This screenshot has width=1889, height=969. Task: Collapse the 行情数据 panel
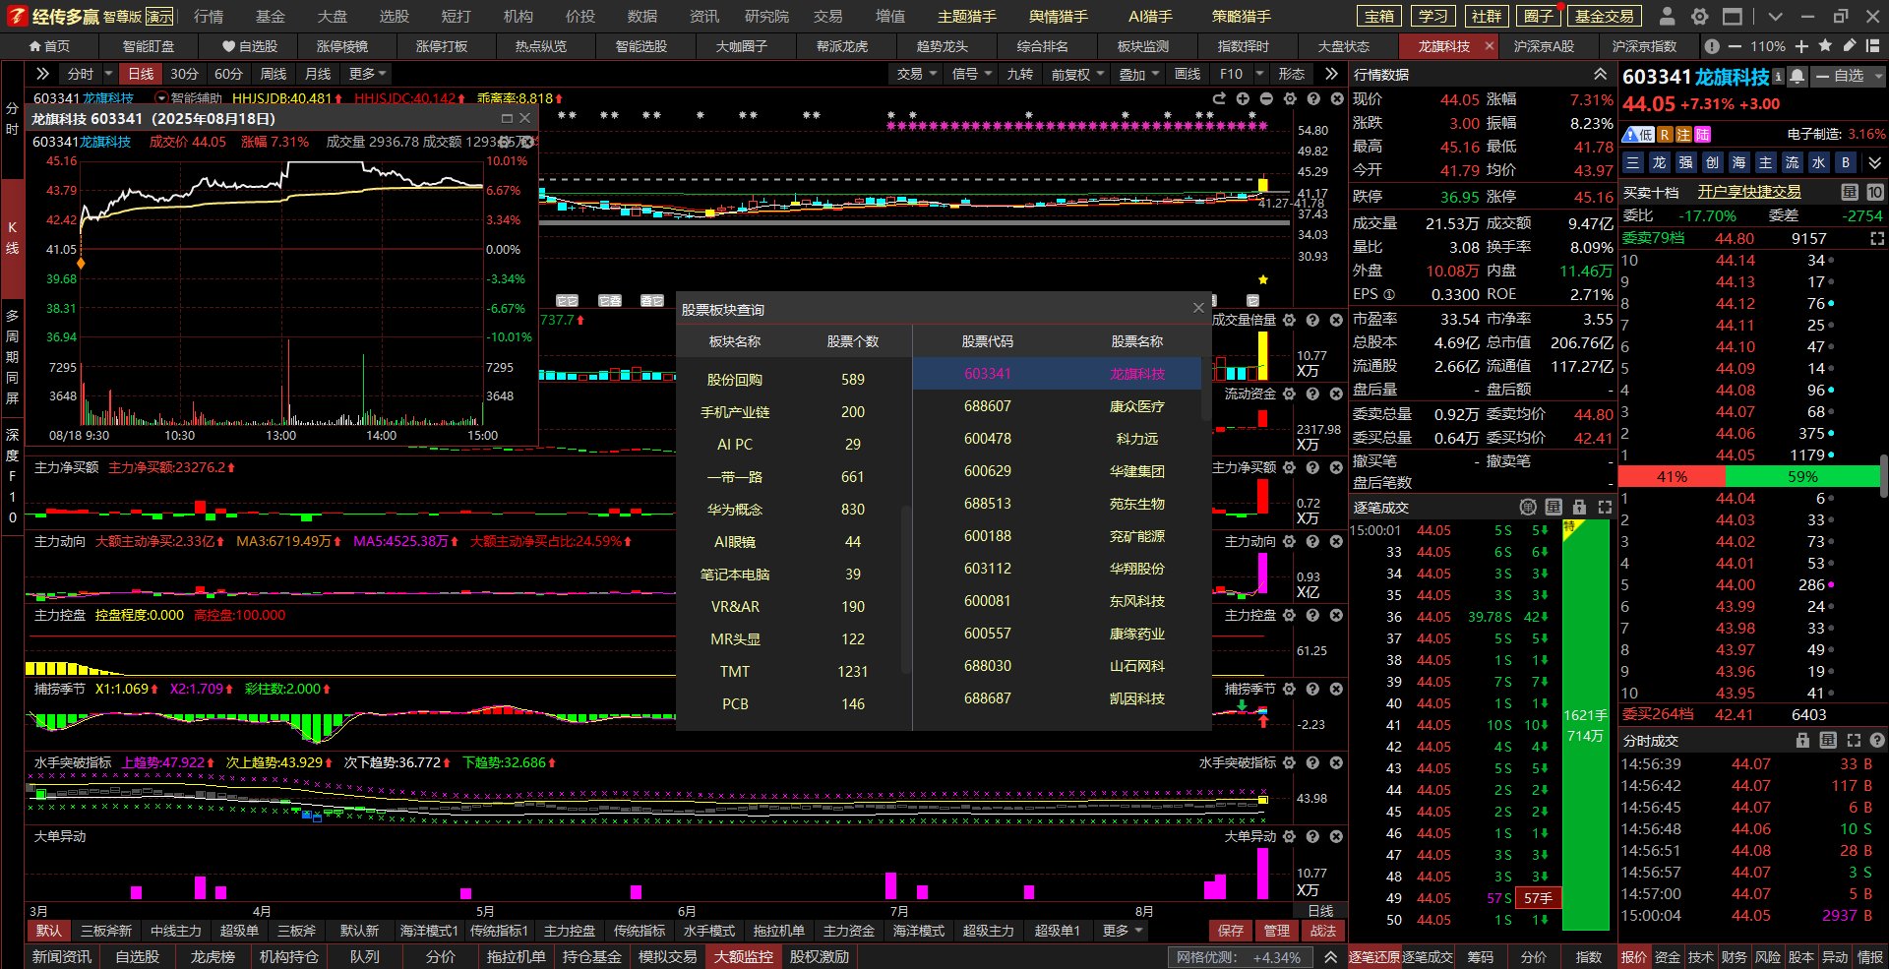pyautogui.click(x=1601, y=75)
